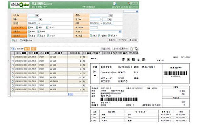Image resolution: width=201 pixels, height=125 pixels.
Task: Click the 発注日 start date field
Action: [33, 23]
